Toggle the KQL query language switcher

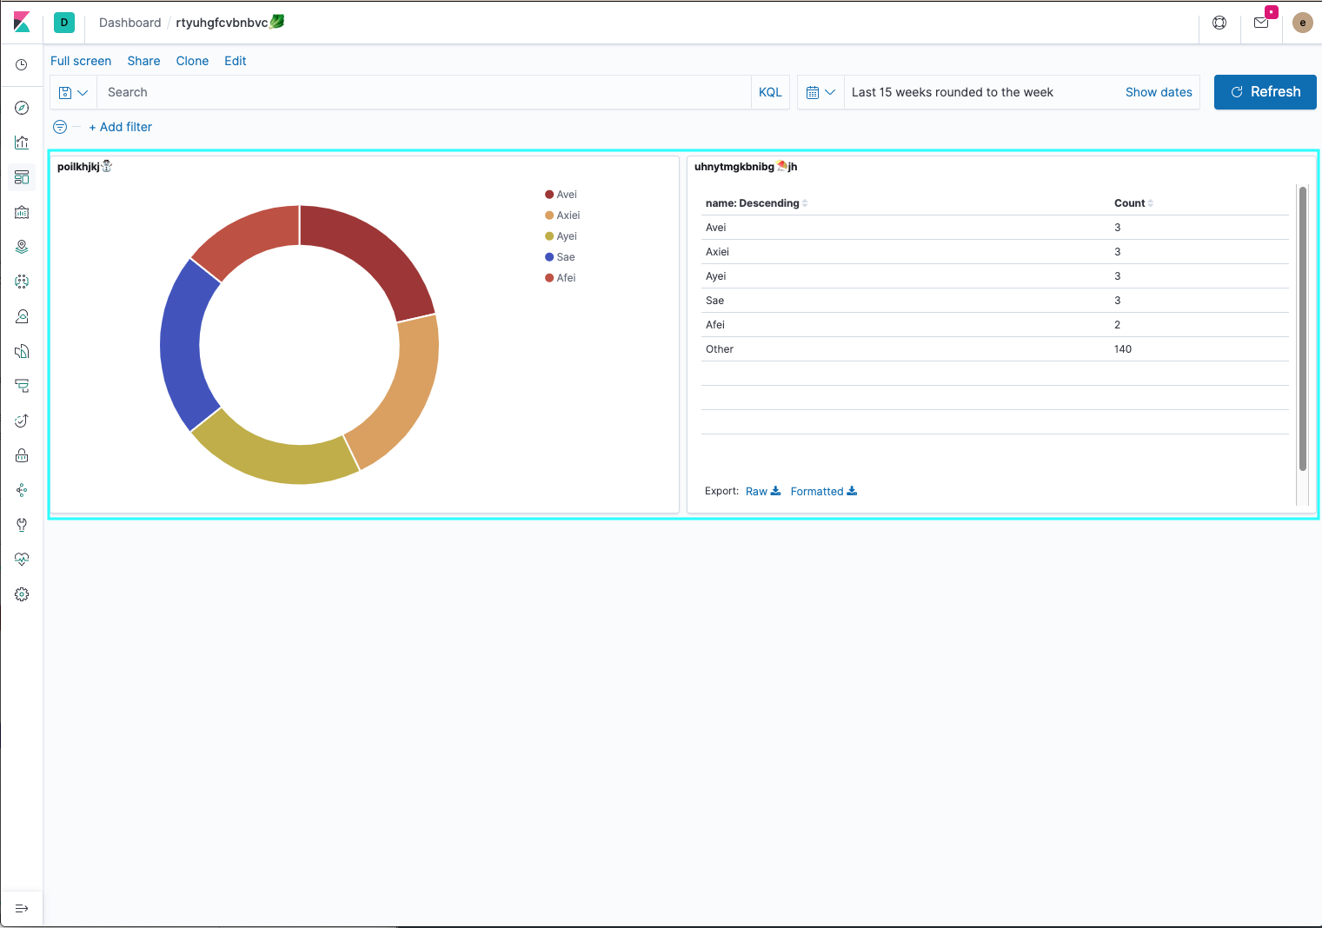coord(770,92)
